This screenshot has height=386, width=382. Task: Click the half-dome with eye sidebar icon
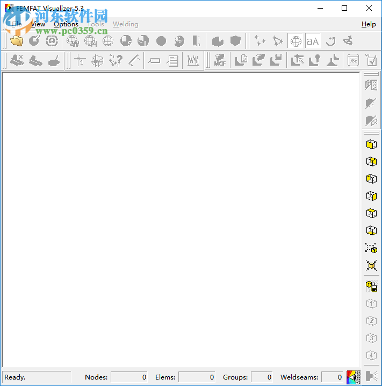[x=371, y=121]
